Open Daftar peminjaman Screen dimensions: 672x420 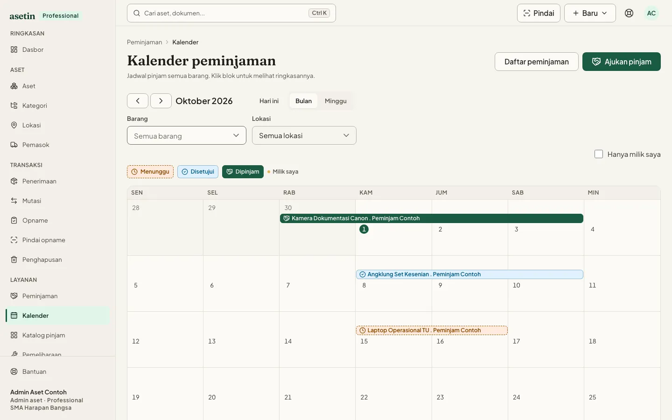(x=537, y=62)
